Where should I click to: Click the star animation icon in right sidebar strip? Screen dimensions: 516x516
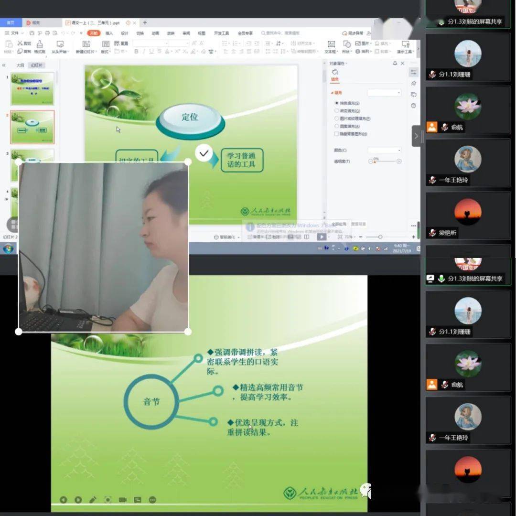(x=414, y=83)
